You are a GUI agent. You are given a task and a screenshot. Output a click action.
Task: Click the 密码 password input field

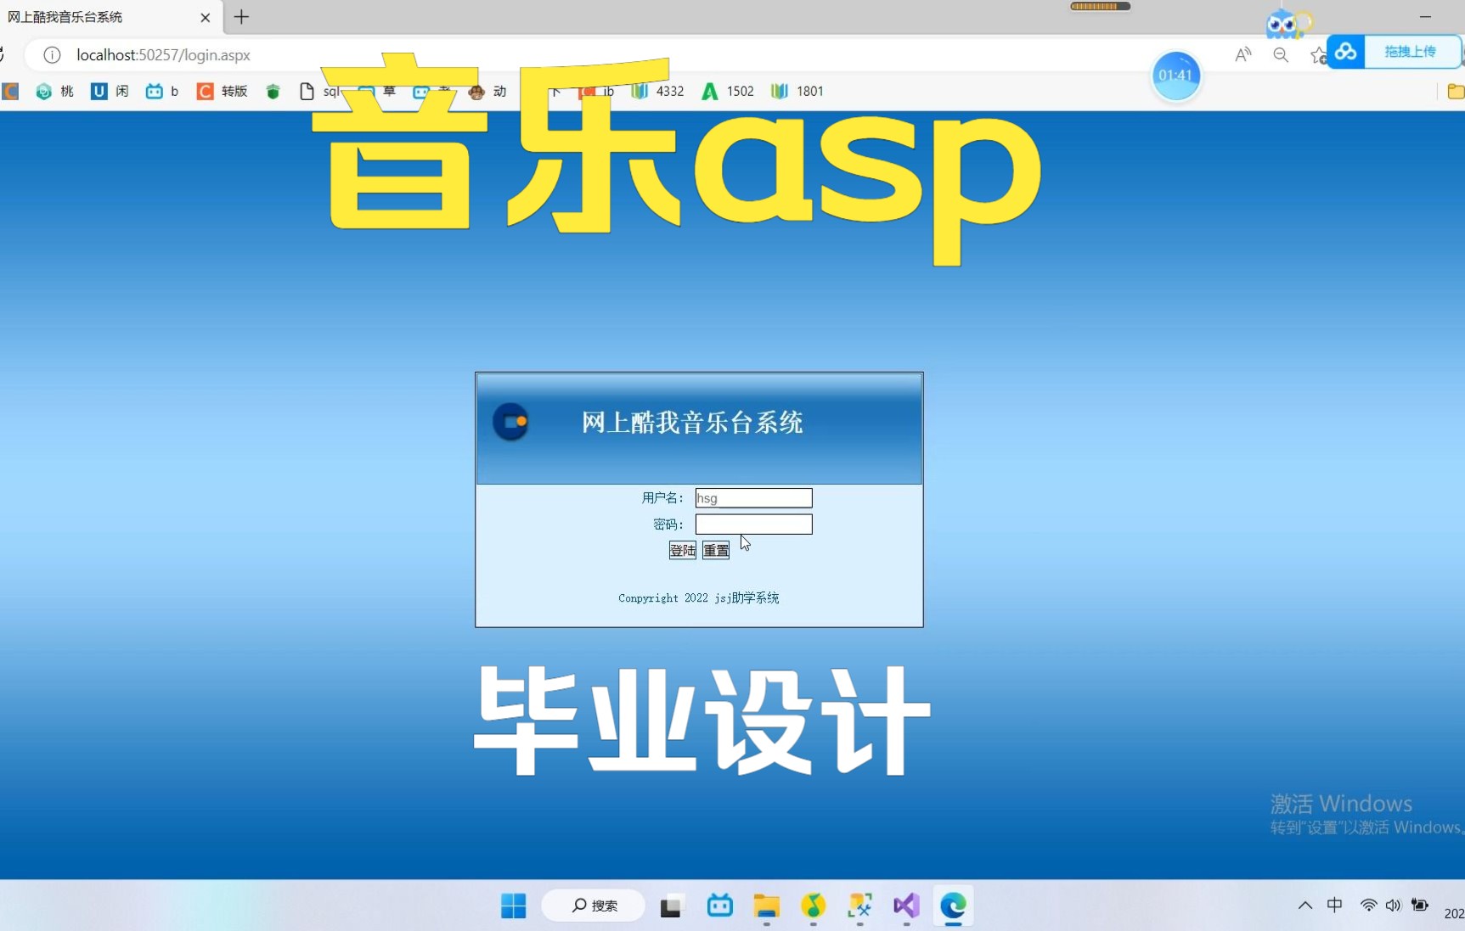pos(753,524)
